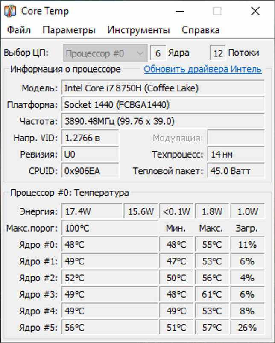The width and height of the screenshot is (275, 343).
Task: Click Ядро #2 current temperature 52°C
Action: pyautogui.click(x=109, y=278)
